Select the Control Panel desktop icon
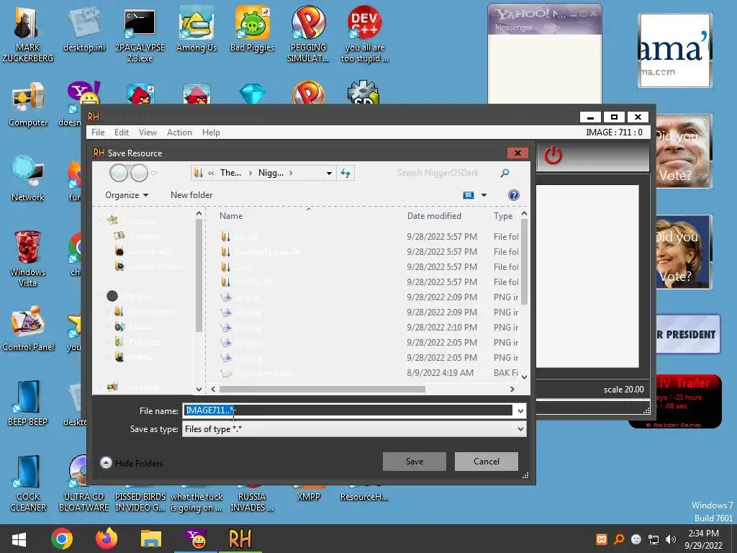Image resolution: width=737 pixels, height=553 pixels. click(x=28, y=329)
